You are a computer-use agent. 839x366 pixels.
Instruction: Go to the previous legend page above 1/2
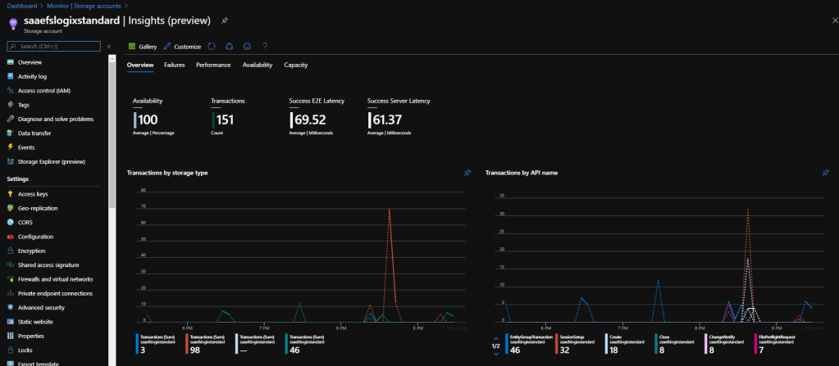tap(496, 338)
